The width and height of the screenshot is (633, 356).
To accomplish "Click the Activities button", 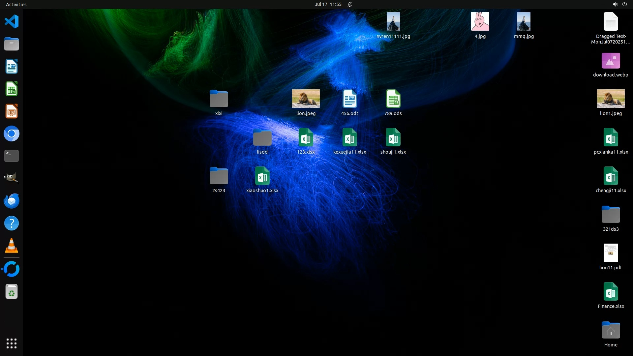I will pyautogui.click(x=16, y=4).
